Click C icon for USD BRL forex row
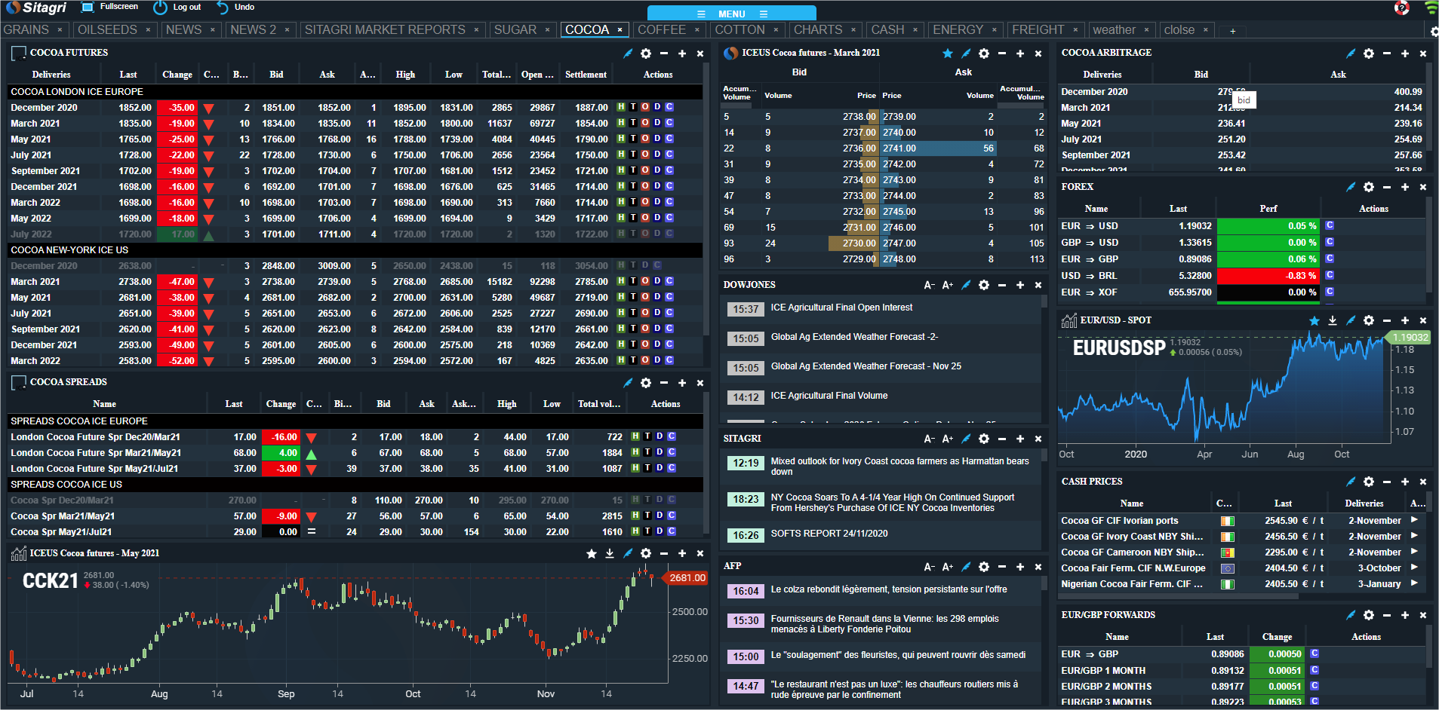The width and height of the screenshot is (1439, 710). 1330,275
